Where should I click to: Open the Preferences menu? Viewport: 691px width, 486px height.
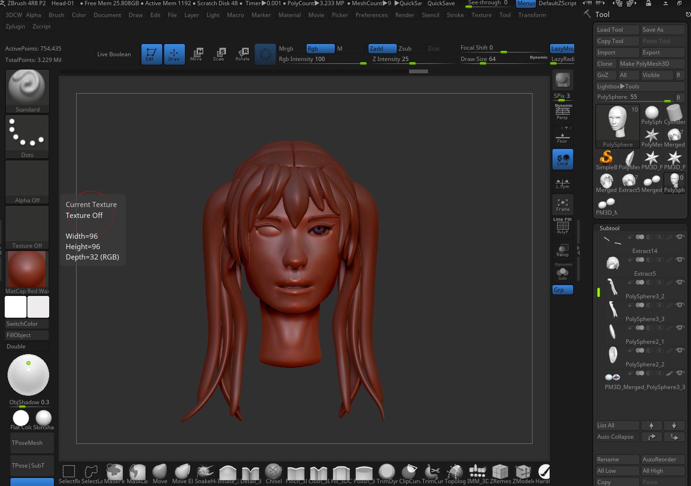[372, 15]
